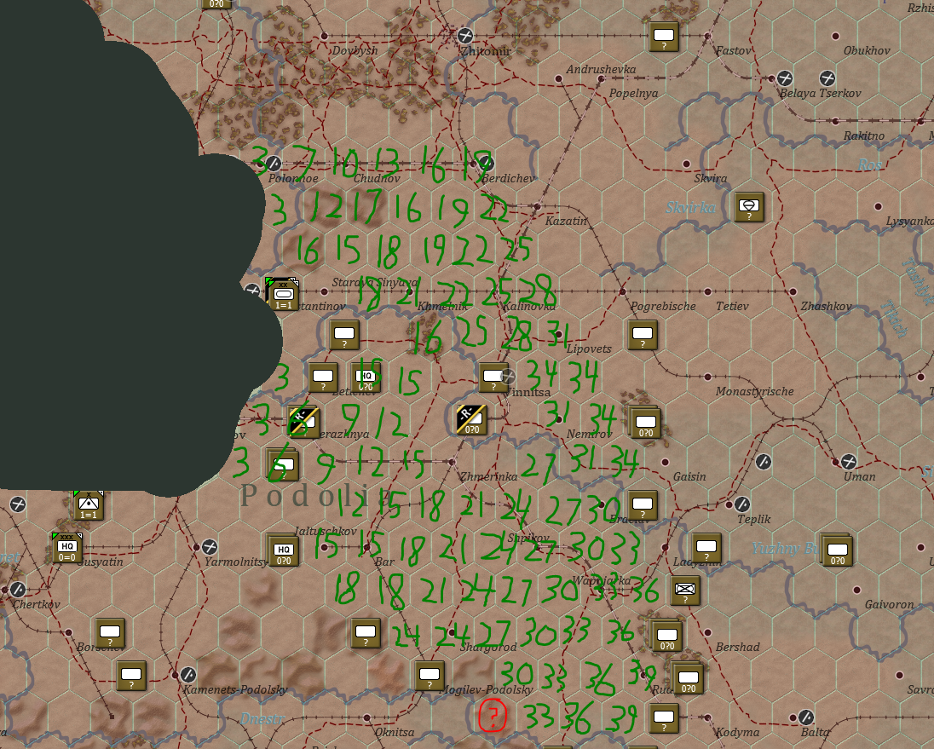The image size is (934, 749).
Task: Select the unknown unit at Bratslav
Action: click(643, 505)
